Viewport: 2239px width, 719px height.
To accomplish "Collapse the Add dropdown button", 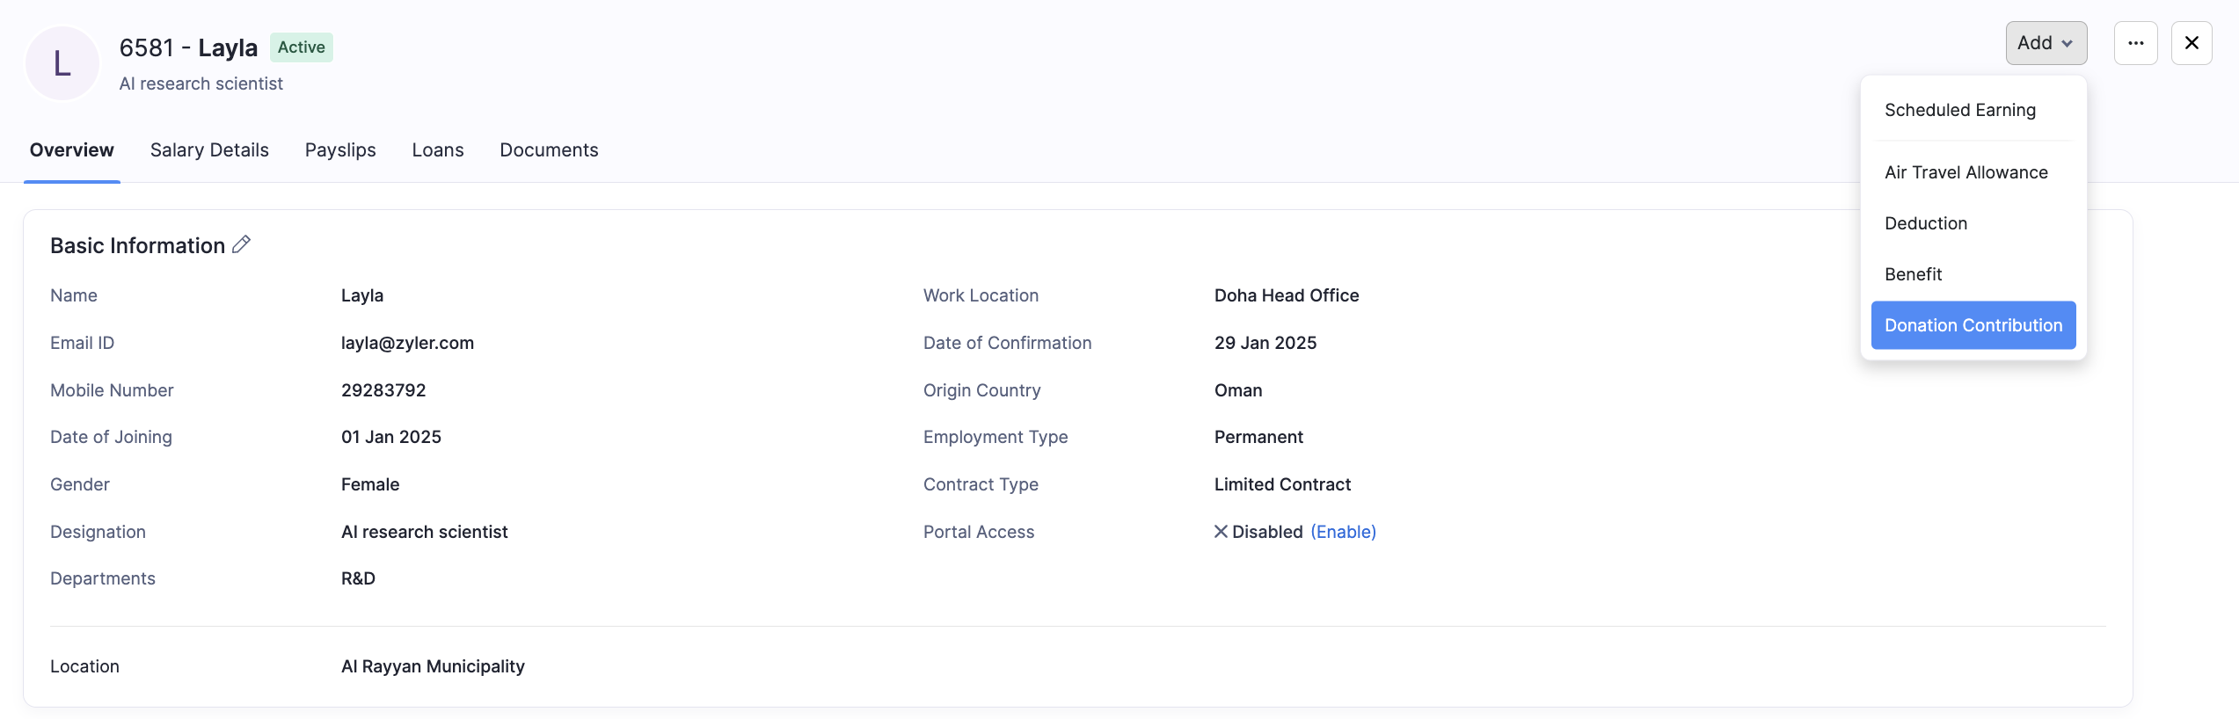I will pyautogui.click(x=2046, y=43).
